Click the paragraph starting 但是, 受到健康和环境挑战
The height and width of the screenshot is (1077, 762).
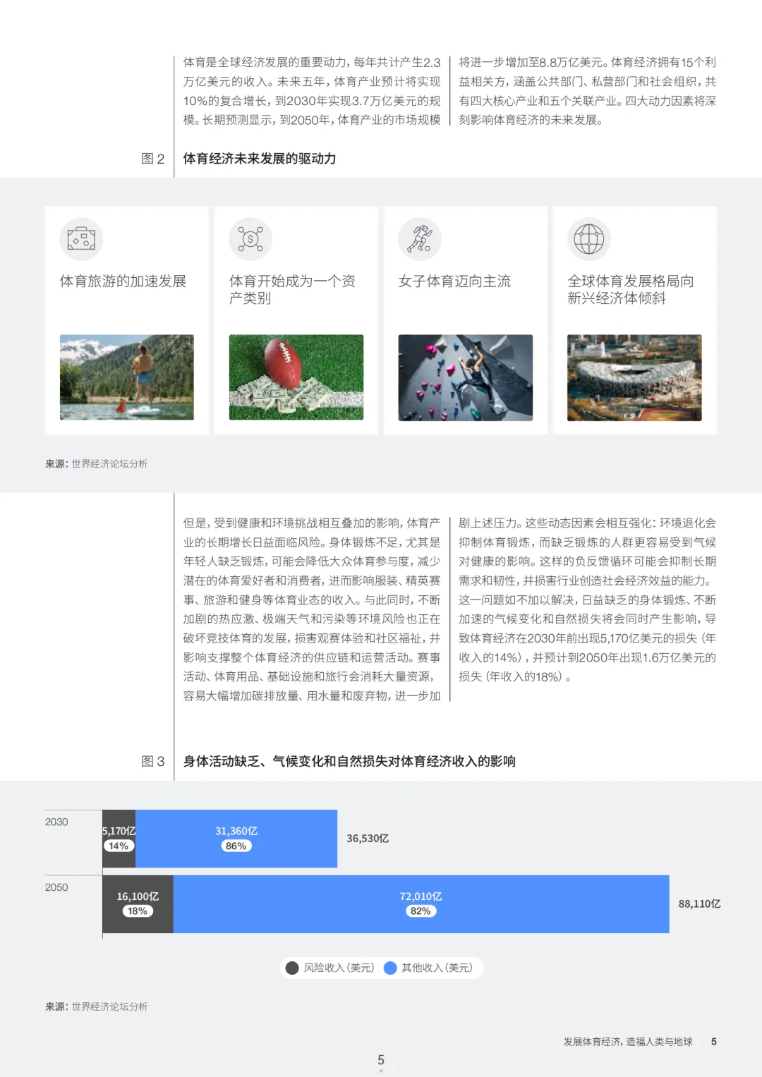coord(312,609)
